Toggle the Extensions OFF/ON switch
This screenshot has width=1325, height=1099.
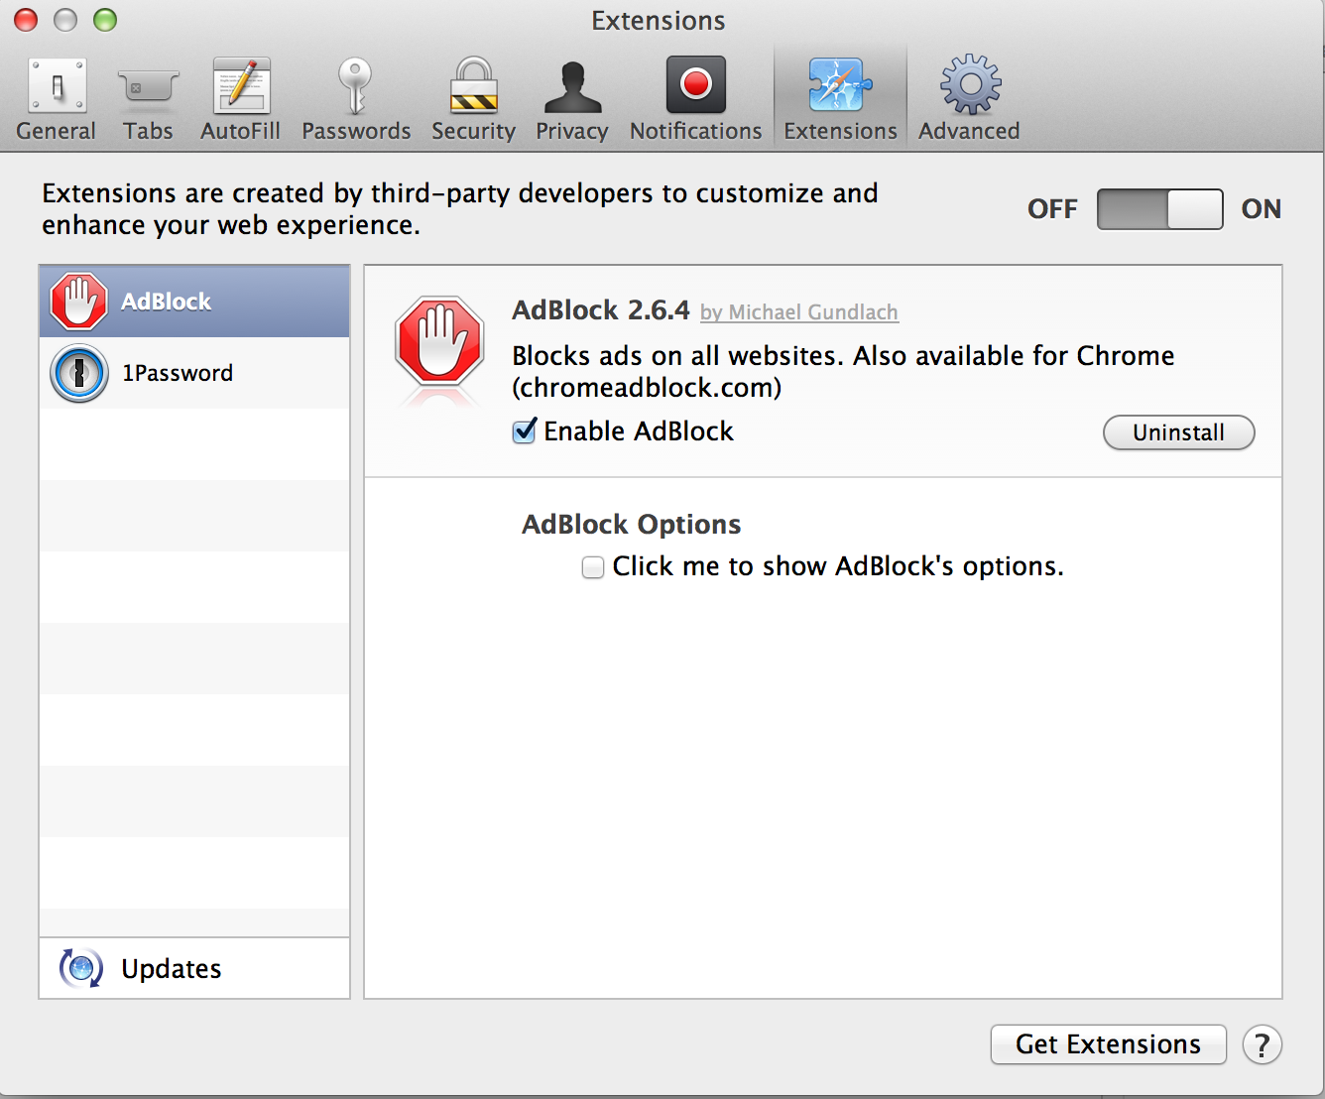pyautogui.click(x=1159, y=209)
